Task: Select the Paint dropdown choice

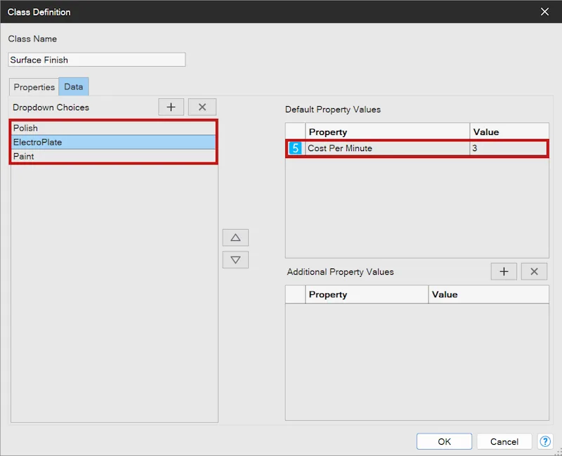Action: pos(114,156)
